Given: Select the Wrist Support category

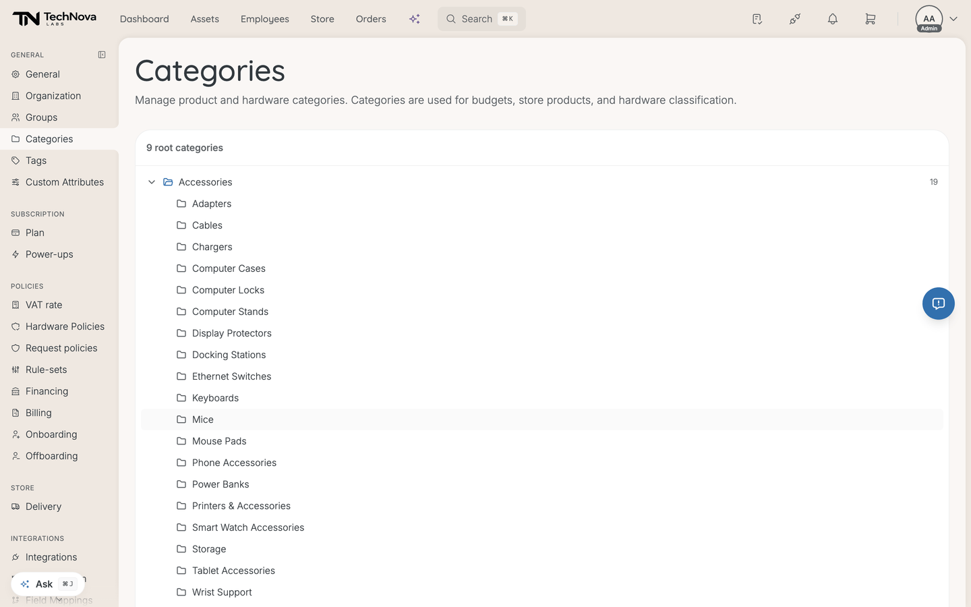Looking at the screenshot, I should coord(542,592).
